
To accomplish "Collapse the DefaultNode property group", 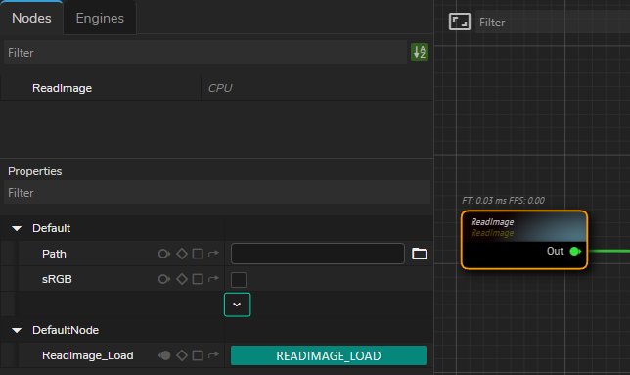I will [17, 330].
